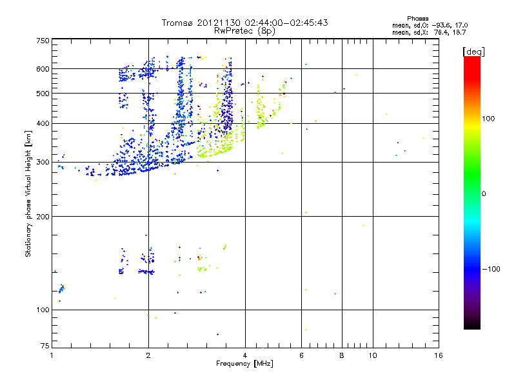Viewport: 516px width, 387px height.
Task: Click the color bar label '-100'
Action: click(x=491, y=269)
